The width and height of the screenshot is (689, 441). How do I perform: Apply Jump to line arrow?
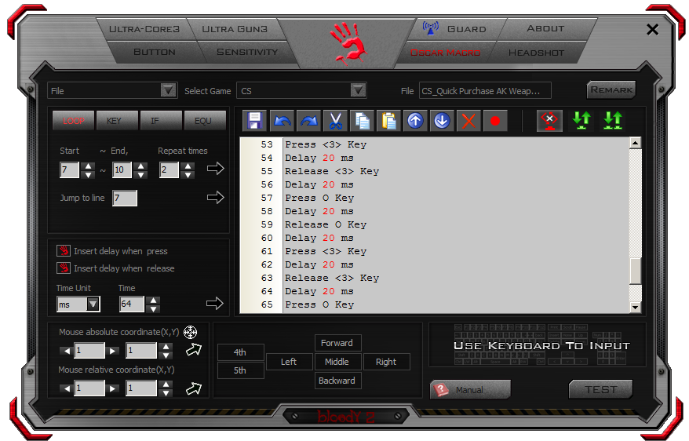[215, 198]
